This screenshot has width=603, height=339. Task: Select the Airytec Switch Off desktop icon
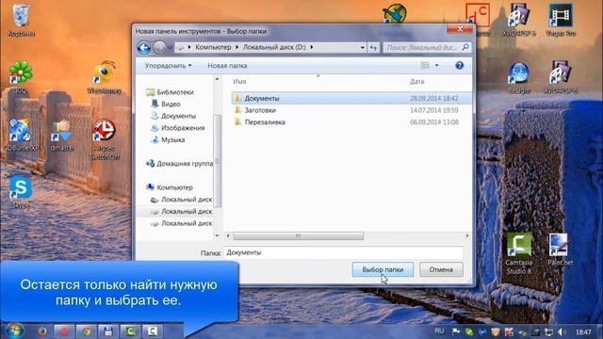pyautogui.click(x=104, y=139)
